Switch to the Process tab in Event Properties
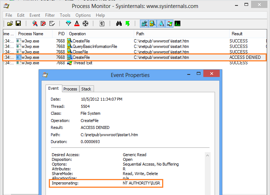This screenshot has height=195, width=270. (70, 89)
